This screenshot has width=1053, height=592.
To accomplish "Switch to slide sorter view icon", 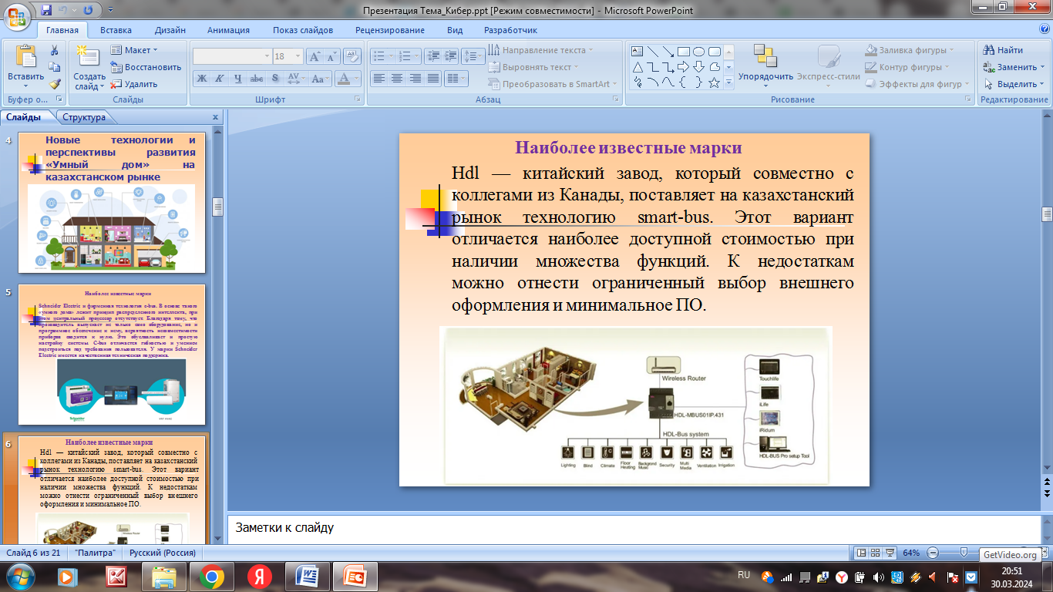I will [x=876, y=553].
